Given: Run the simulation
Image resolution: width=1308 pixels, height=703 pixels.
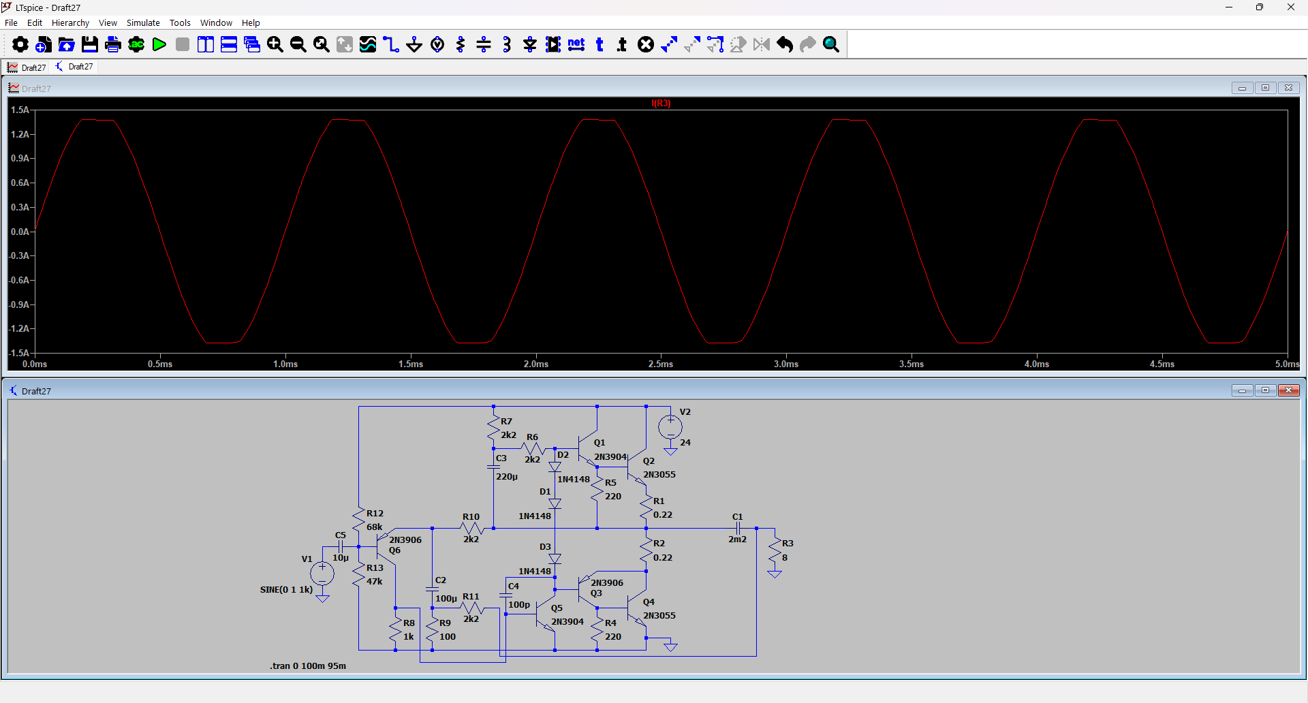Looking at the screenshot, I should click(x=159, y=45).
